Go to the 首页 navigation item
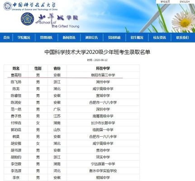195x181 pixels. [x=6, y=38]
